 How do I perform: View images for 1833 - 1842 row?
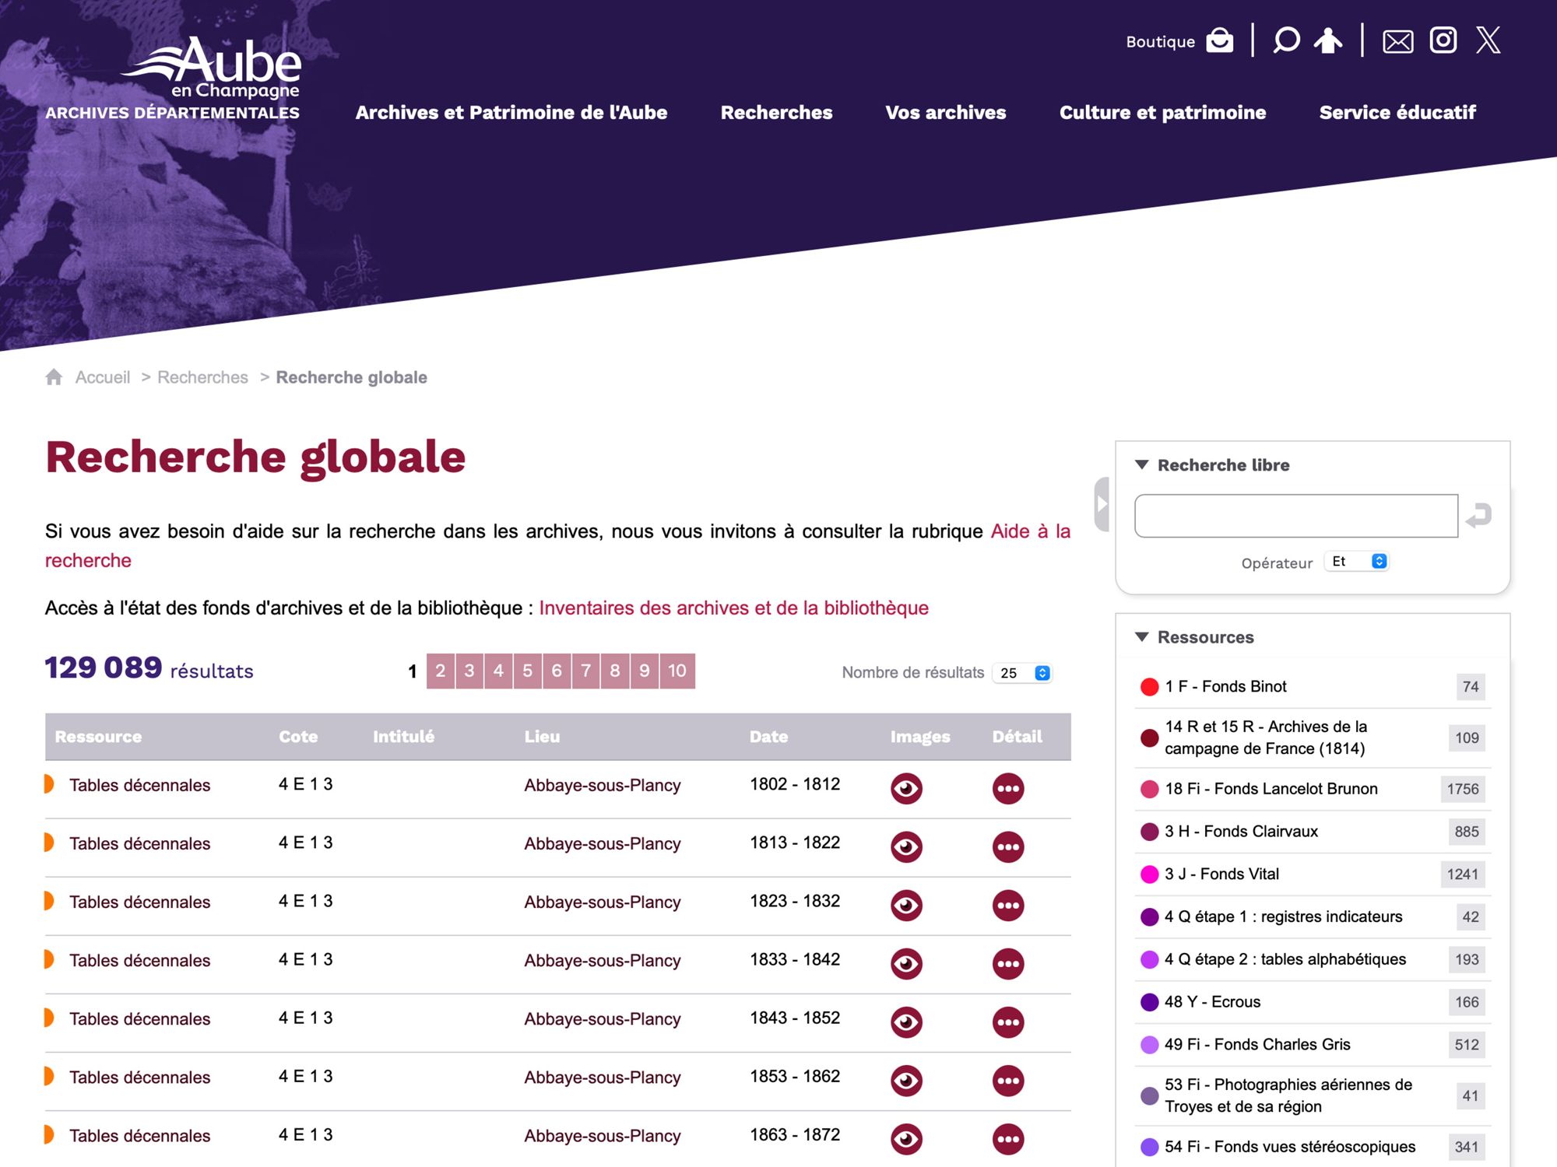tap(906, 963)
